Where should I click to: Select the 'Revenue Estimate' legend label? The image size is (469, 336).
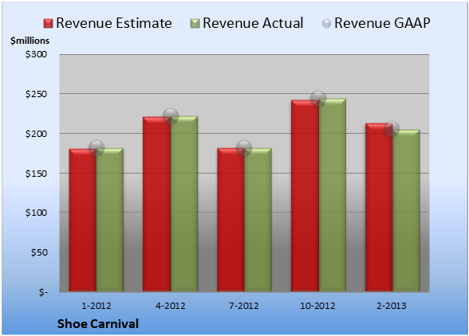(114, 23)
